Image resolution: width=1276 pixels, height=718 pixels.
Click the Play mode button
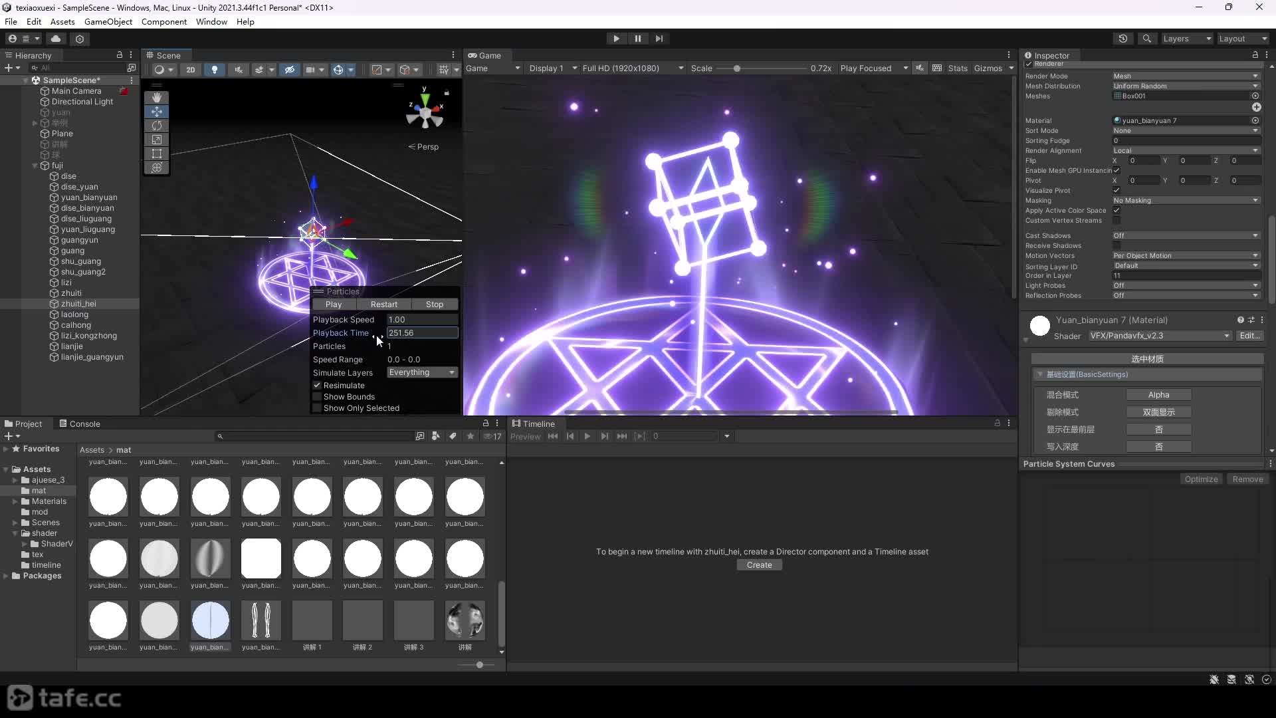[616, 39]
